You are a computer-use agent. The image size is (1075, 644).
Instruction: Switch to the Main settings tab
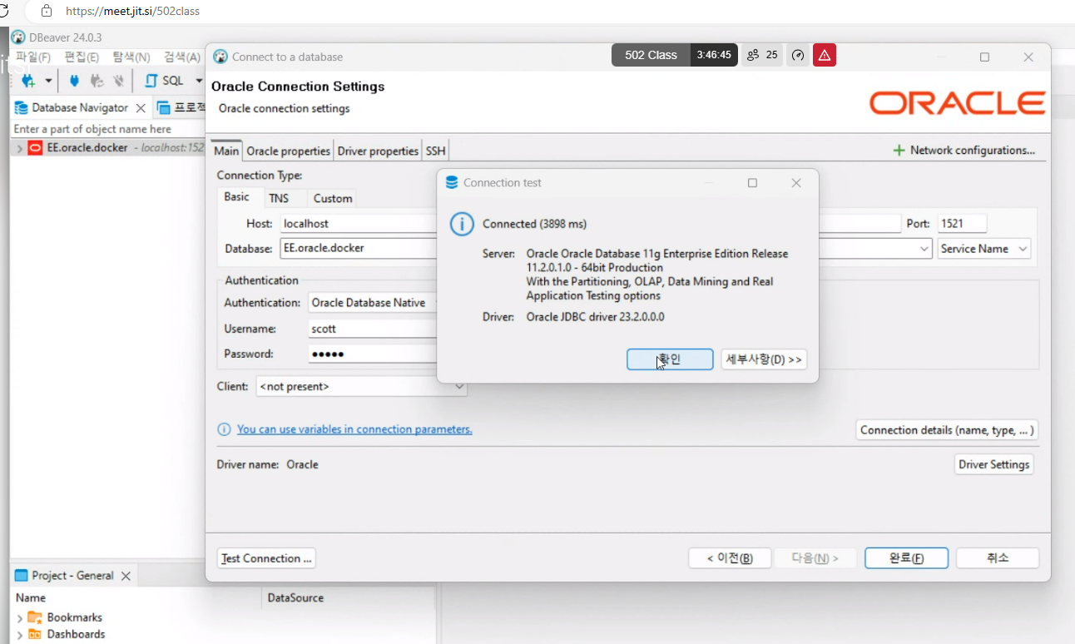(x=226, y=151)
